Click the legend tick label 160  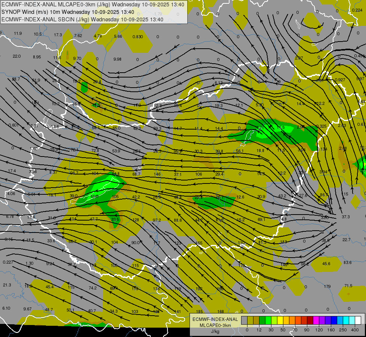tap(331, 330)
